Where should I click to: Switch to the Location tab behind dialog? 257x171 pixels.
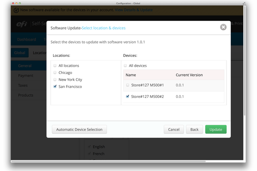click(39, 53)
